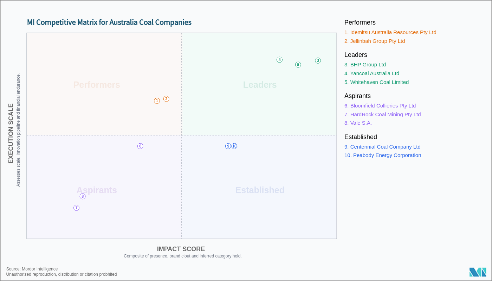Viewport: 492px width, 281px height.
Task: Open Whitehaven Coal Limited legend entry
Action: pos(376,82)
